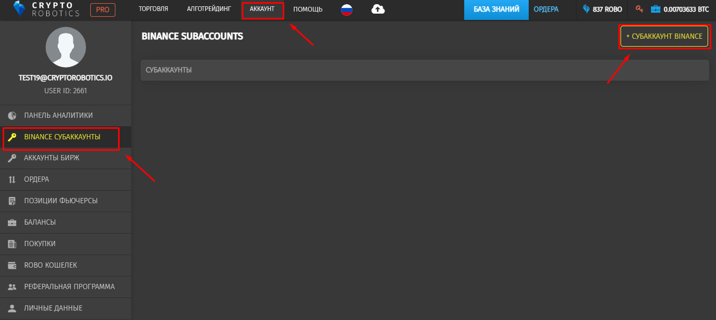Open Личные данные section

coord(66,308)
